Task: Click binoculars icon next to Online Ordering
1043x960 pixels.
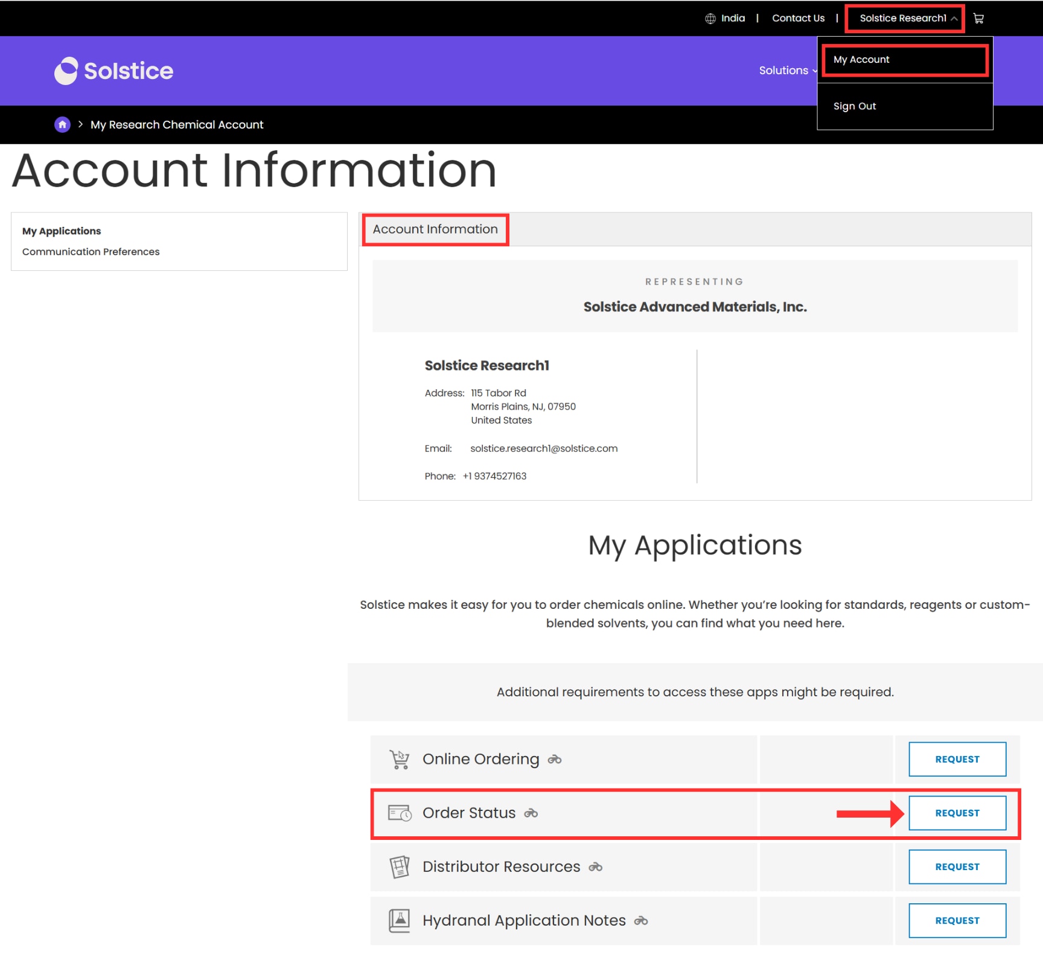Action: [x=555, y=760]
